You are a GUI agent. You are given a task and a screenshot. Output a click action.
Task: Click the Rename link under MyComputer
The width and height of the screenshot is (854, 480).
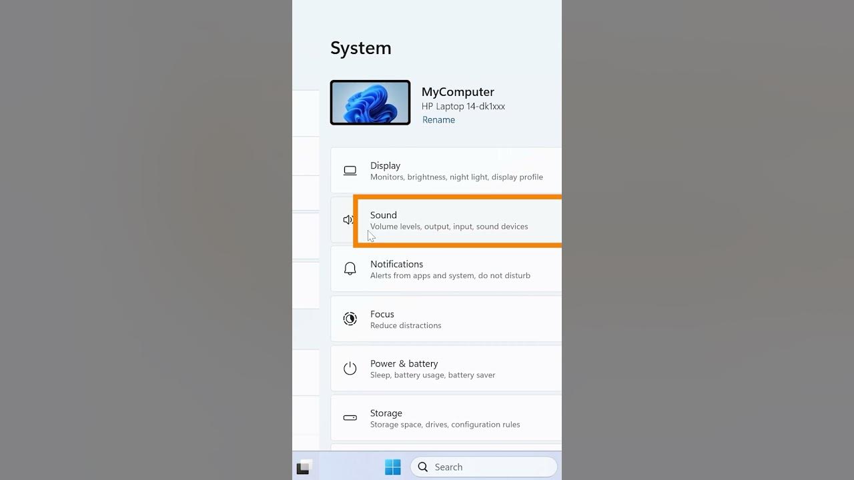(438, 120)
